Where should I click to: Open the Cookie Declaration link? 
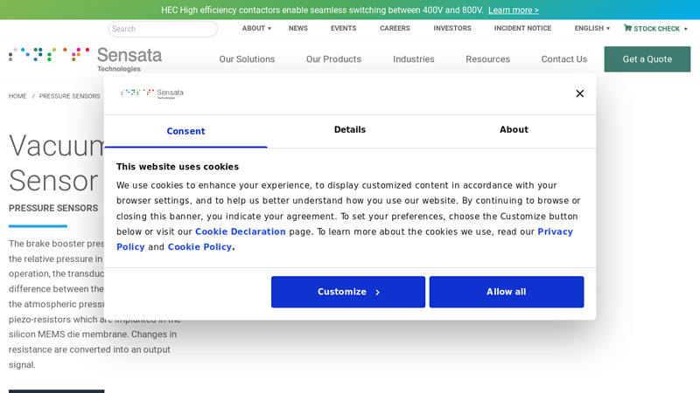pyautogui.click(x=240, y=232)
